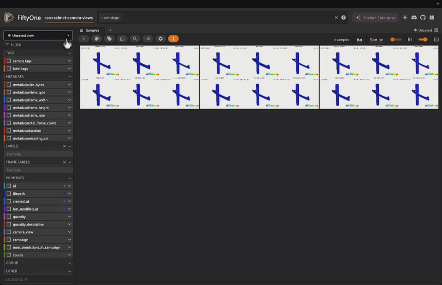Click Explore Enterprise button

click(375, 17)
